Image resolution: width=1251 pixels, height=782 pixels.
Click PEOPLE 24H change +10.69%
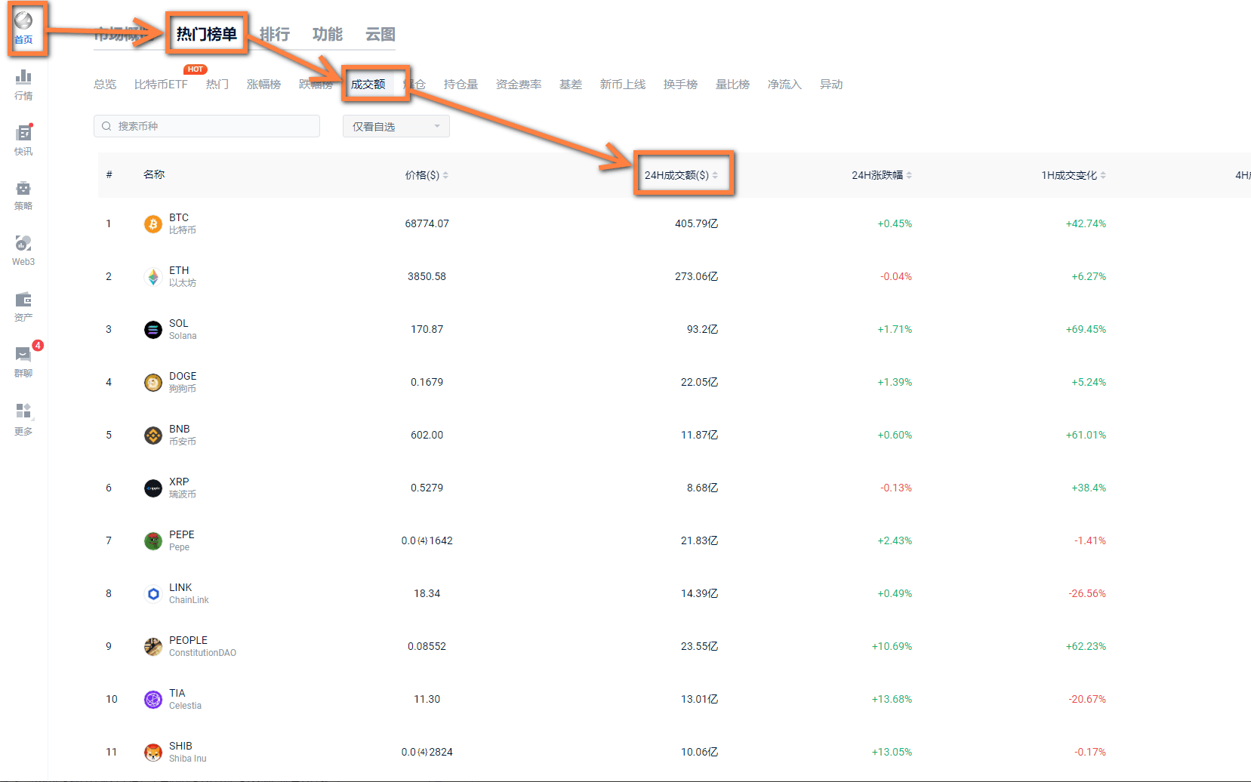pos(892,647)
